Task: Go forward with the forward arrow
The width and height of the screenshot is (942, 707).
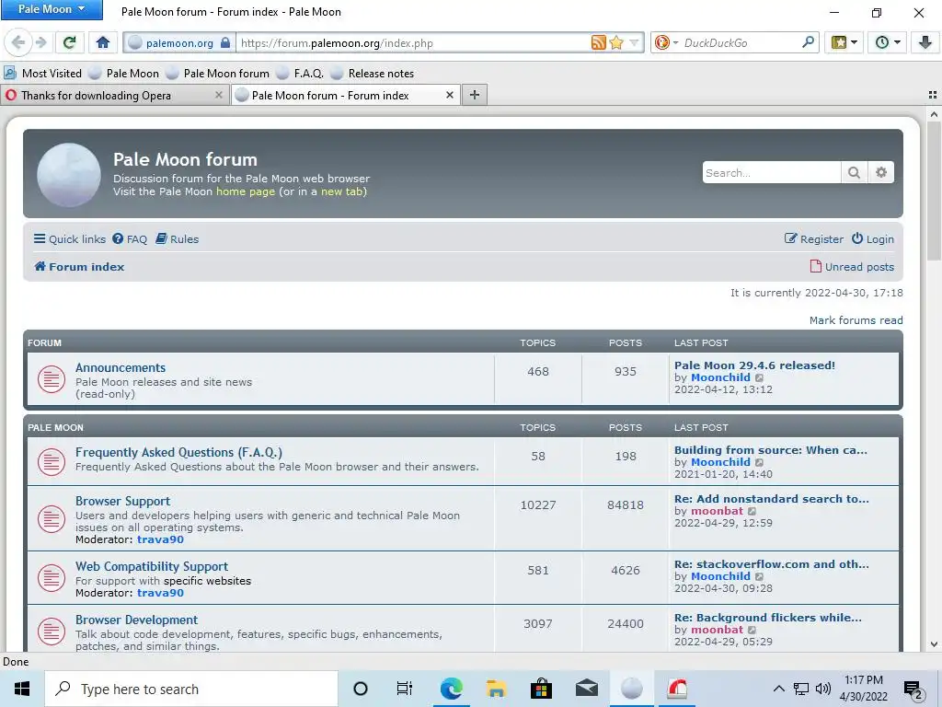Action: (40, 42)
